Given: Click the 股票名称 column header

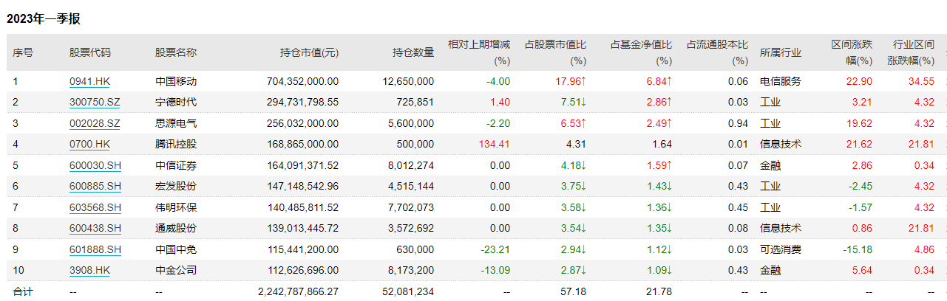Looking at the screenshot, I should [176, 52].
